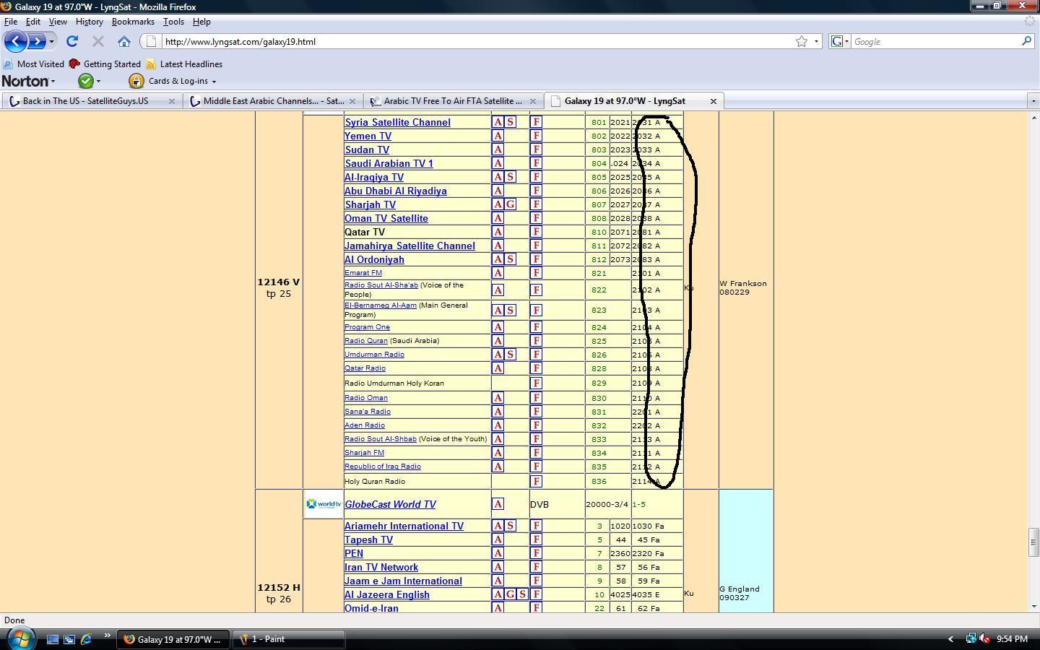Close the Arabic TV Free To Air tab
The image size is (1040, 650).
(x=533, y=101)
